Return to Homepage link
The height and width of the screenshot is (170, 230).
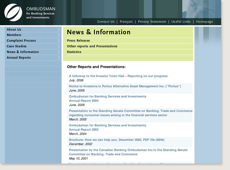[x=204, y=22]
